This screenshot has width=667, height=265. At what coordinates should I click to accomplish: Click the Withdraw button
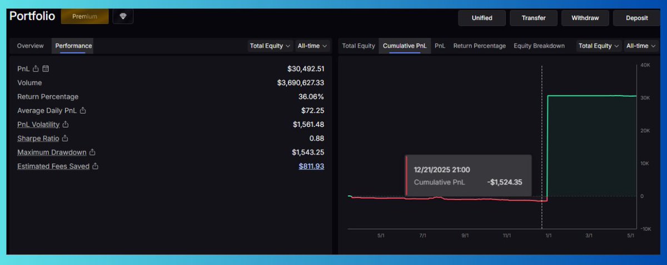[585, 18]
